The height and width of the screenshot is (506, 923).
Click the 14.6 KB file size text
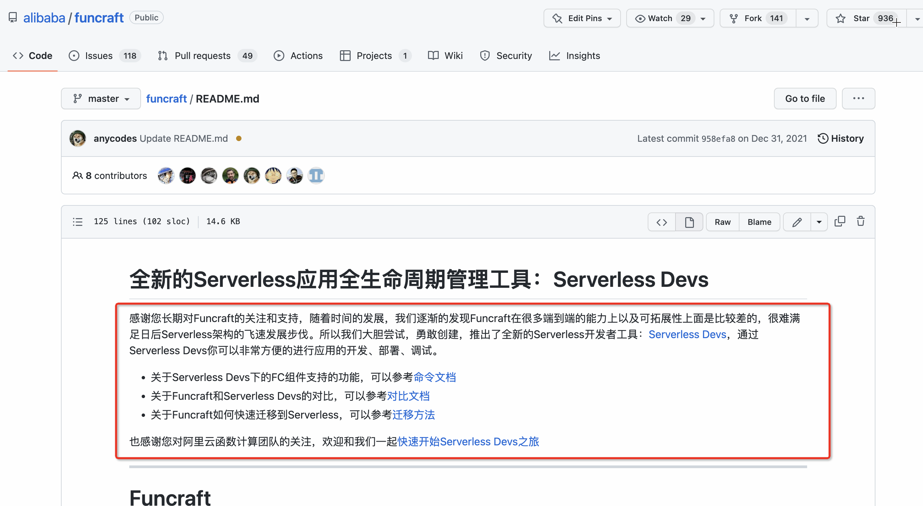click(x=223, y=221)
